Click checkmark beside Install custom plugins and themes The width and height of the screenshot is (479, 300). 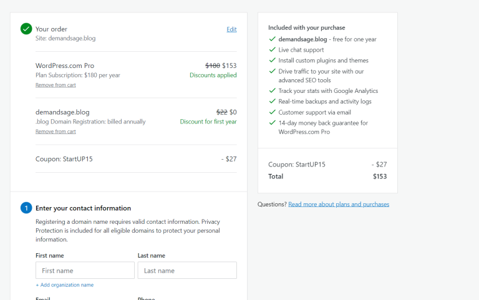click(x=272, y=60)
